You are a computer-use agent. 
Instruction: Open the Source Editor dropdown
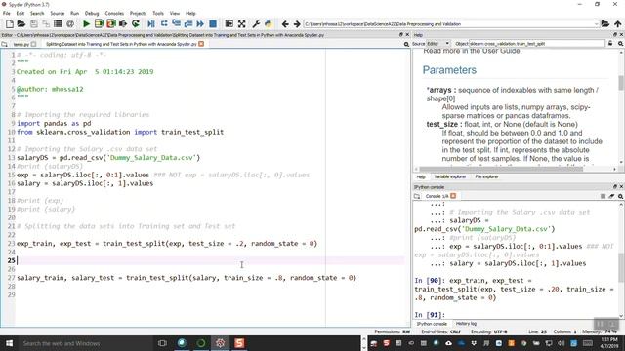[438, 43]
